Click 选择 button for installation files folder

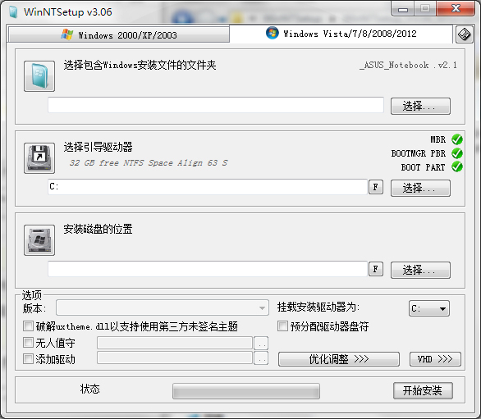click(420, 107)
